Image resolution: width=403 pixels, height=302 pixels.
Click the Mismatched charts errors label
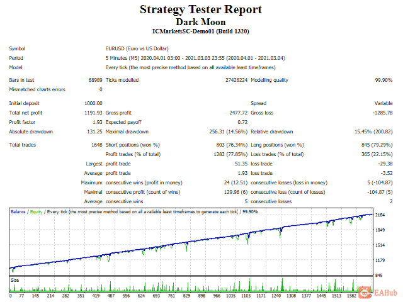pyautogui.click(x=37, y=89)
